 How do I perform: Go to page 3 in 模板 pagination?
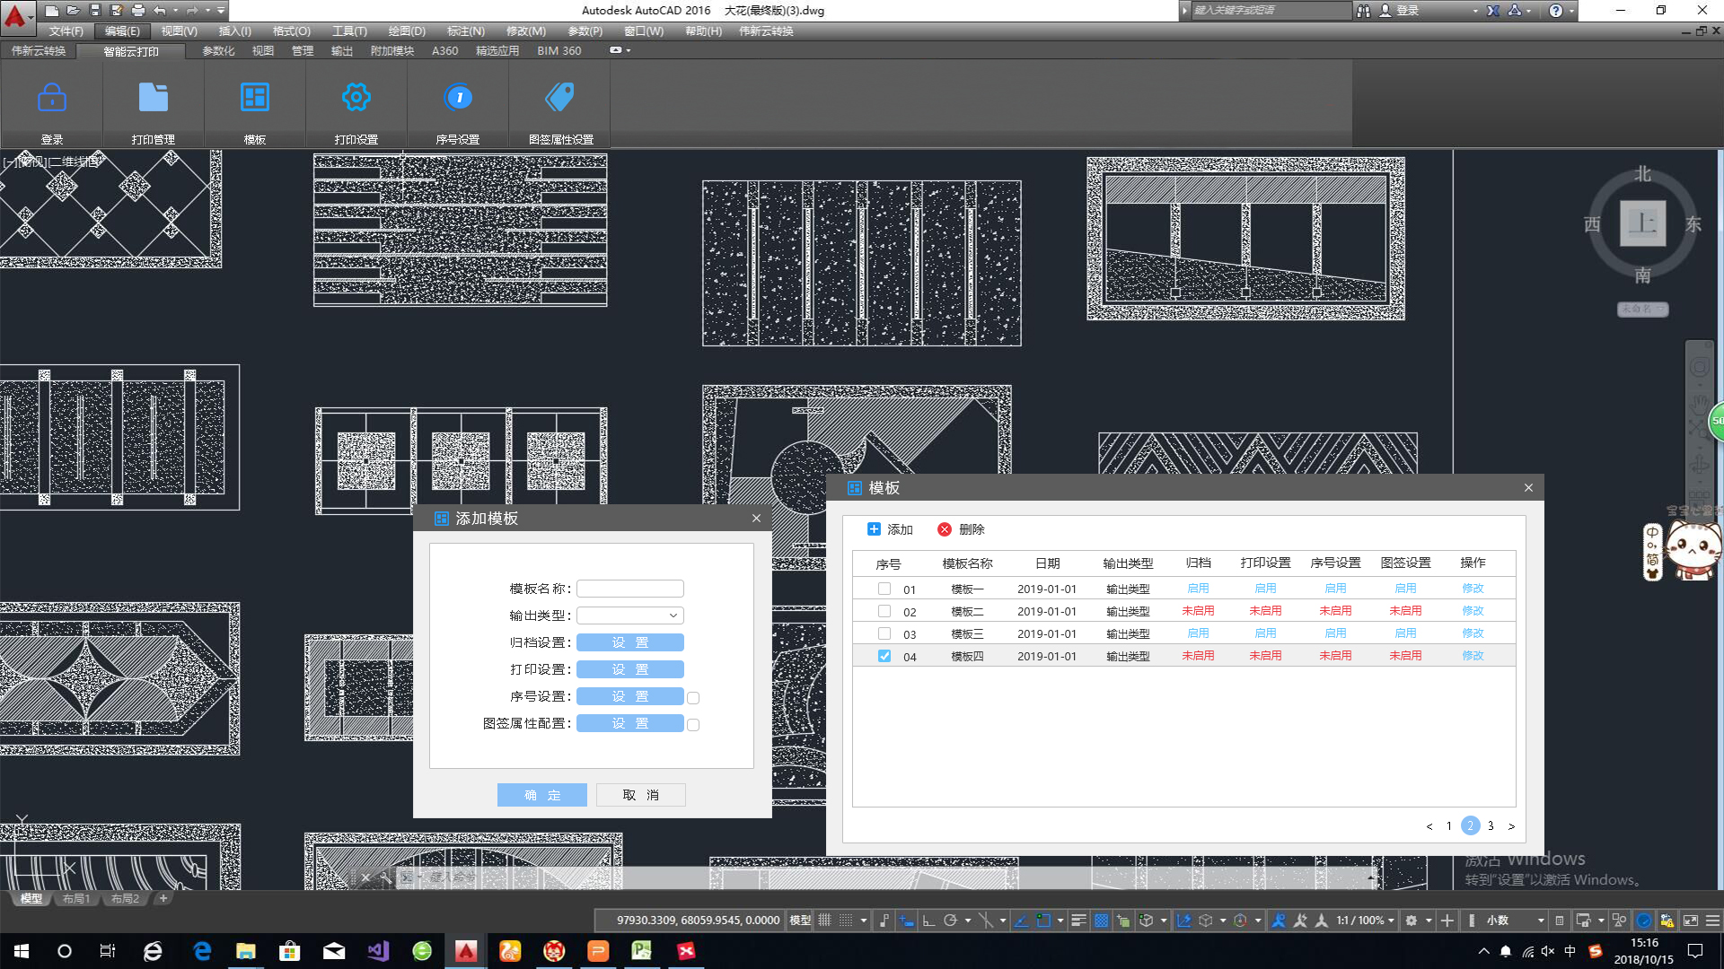[x=1491, y=826]
